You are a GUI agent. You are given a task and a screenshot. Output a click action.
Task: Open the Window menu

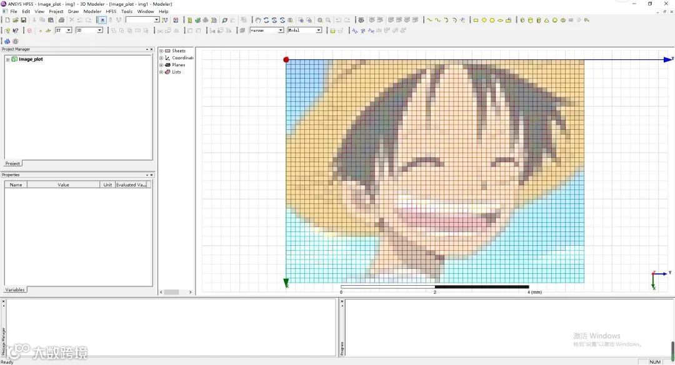(x=146, y=12)
